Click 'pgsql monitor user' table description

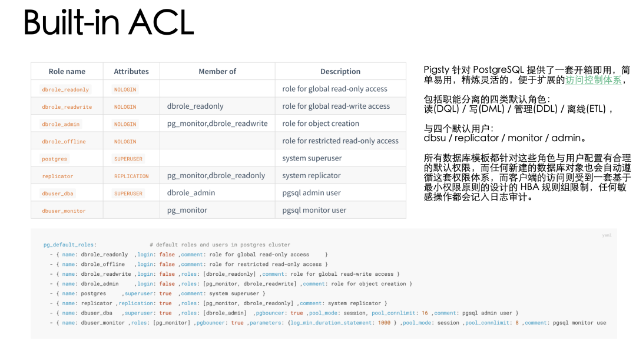314,211
